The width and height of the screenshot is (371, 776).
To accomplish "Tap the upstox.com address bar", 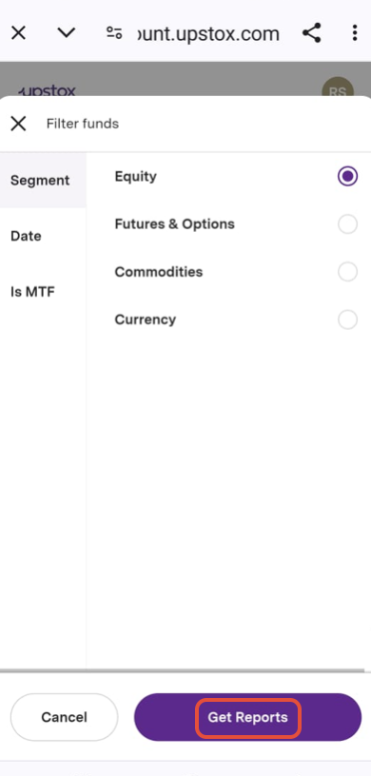I will point(208,33).
